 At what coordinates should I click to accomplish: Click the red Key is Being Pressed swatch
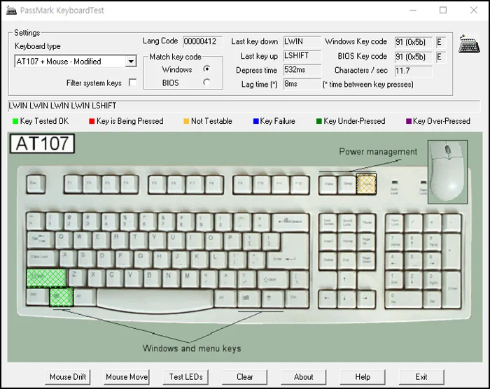pyautogui.click(x=92, y=121)
